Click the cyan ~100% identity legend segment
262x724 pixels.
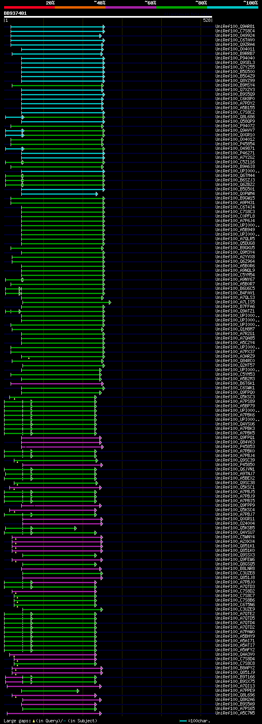coord(233,7)
